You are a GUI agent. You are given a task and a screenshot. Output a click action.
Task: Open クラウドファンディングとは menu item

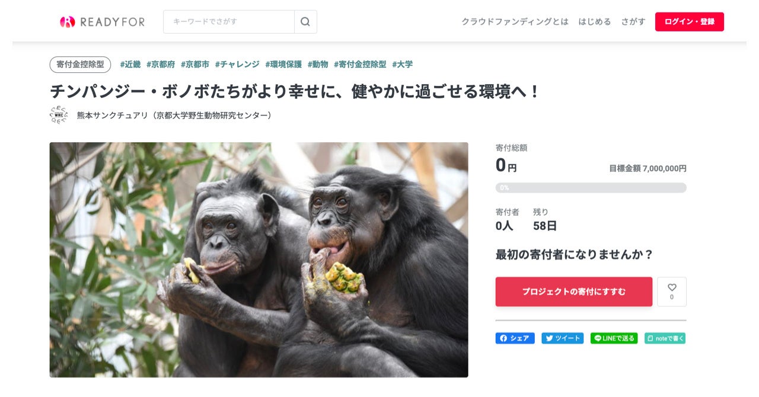(x=515, y=22)
